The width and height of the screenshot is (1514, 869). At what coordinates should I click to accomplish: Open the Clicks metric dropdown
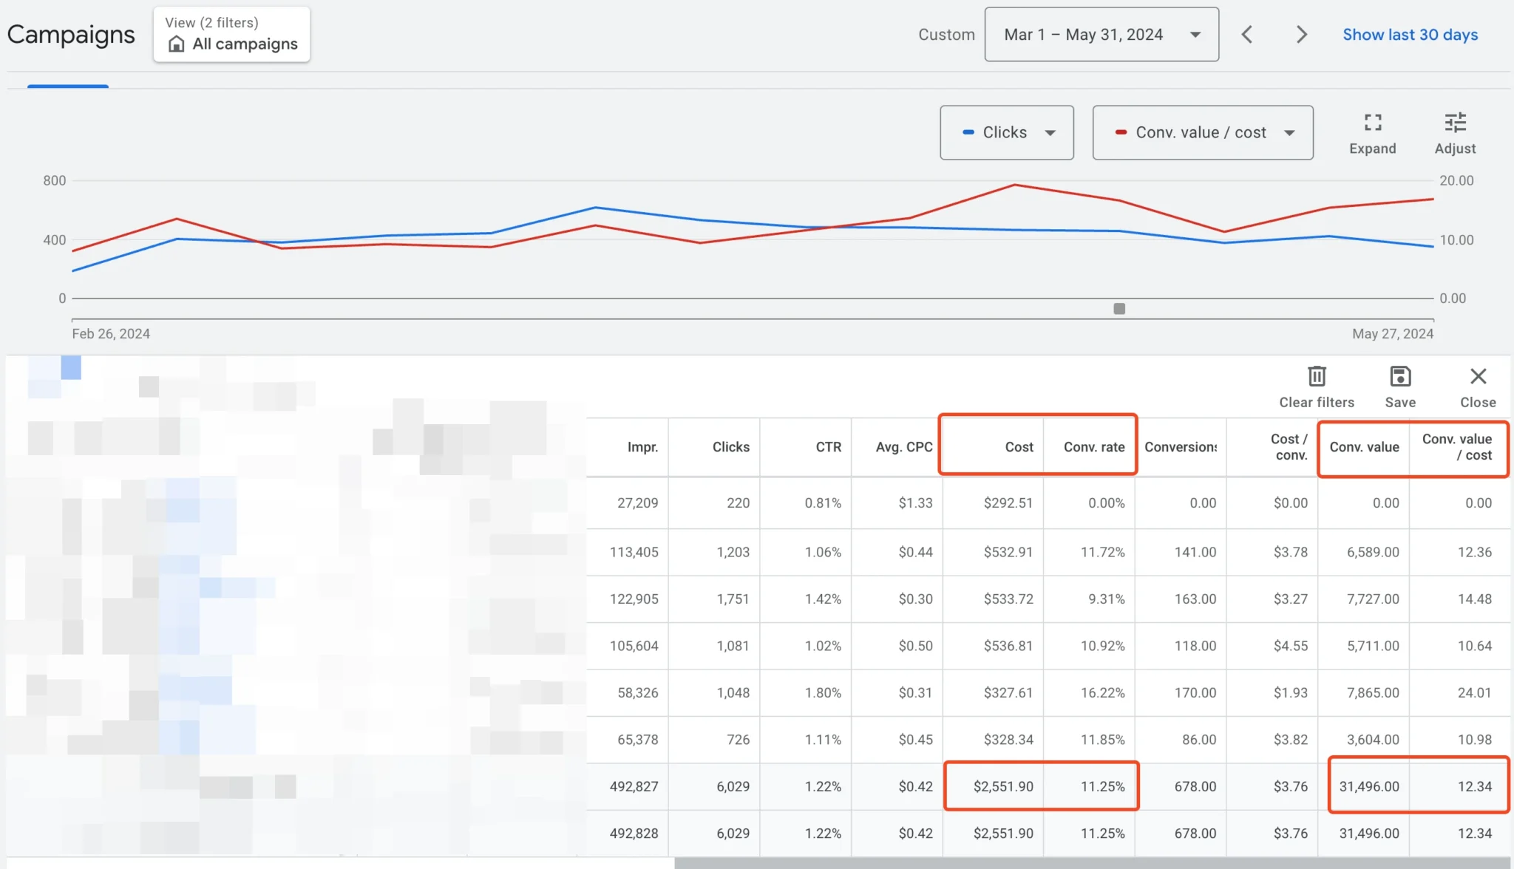[1006, 133]
